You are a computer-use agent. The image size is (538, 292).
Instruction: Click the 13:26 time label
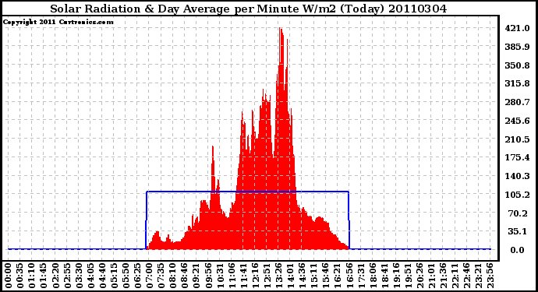(278, 276)
